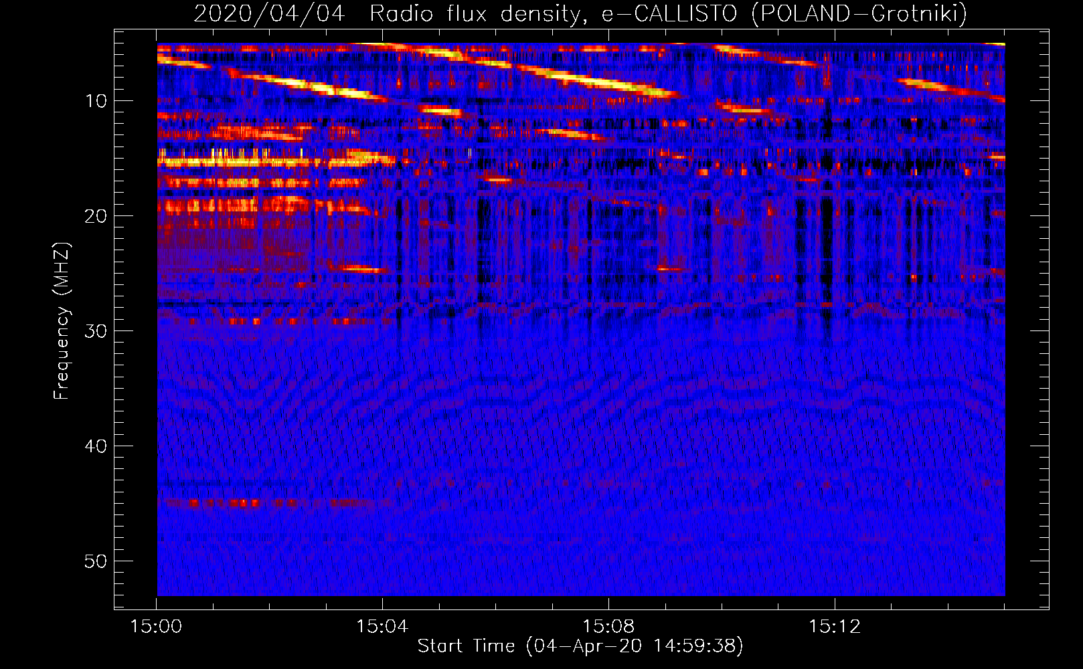The image size is (1083, 669).
Task: Click the 20 MHz frequency tick label
Action: [96, 216]
